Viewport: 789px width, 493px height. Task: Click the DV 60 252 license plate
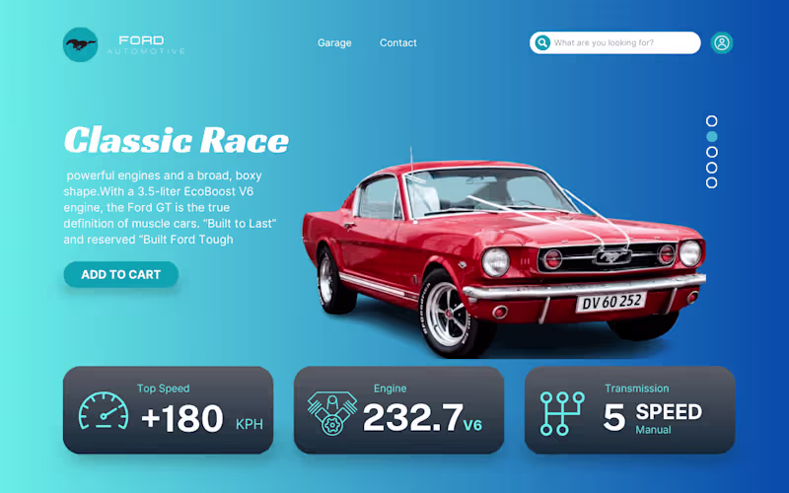[x=611, y=302]
